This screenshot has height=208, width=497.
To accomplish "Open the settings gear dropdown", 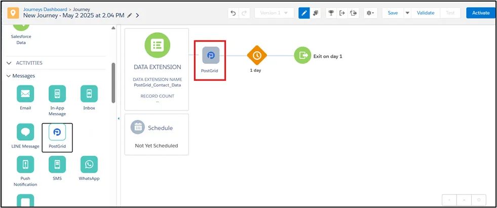I will tap(370, 13).
